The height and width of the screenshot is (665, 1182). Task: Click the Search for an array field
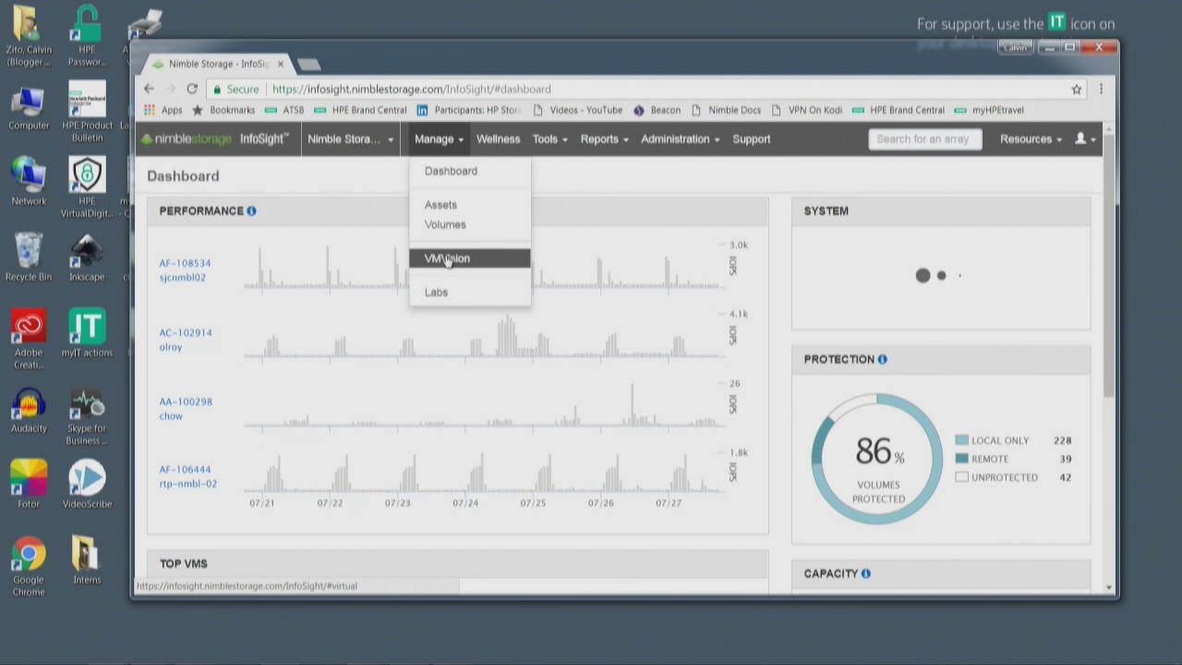tap(924, 139)
